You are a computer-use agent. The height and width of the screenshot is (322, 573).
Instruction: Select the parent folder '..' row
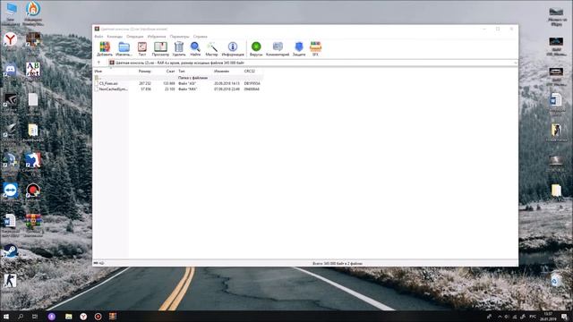coord(178,78)
